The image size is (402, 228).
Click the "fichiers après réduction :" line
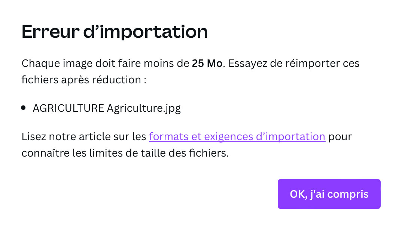pos(83,80)
